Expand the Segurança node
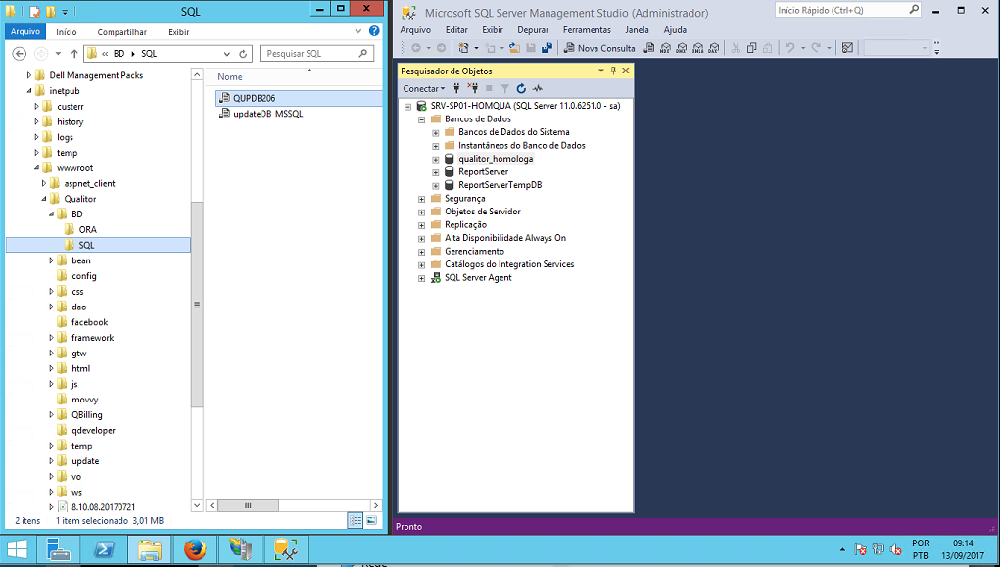 (421, 199)
